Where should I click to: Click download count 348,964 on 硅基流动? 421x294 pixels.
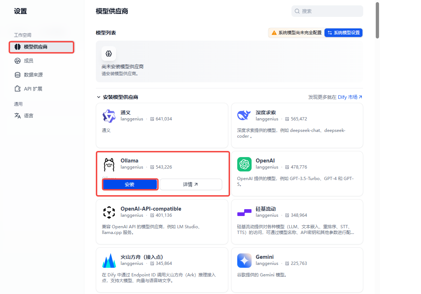299,215
